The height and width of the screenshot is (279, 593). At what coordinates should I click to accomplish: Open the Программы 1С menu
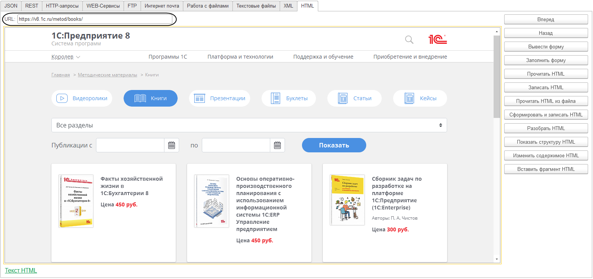(x=168, y=57)
